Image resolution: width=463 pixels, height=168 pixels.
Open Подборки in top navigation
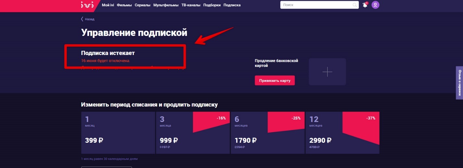[x=212, y=5]
